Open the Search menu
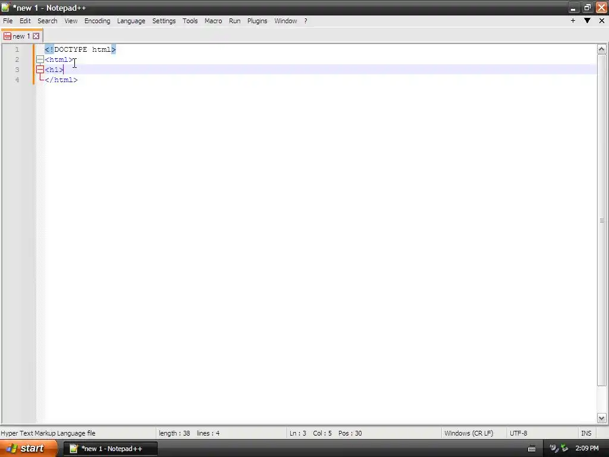Image resolution: width=609 pixels, height=457 pixels. [x=48, y=21]
